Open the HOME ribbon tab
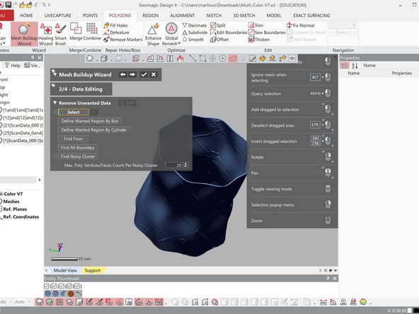 point(26,16)
